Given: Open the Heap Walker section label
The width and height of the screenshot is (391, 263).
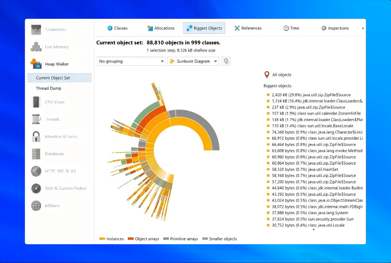Looking at the screenshot, I should (x=57, y=64).
